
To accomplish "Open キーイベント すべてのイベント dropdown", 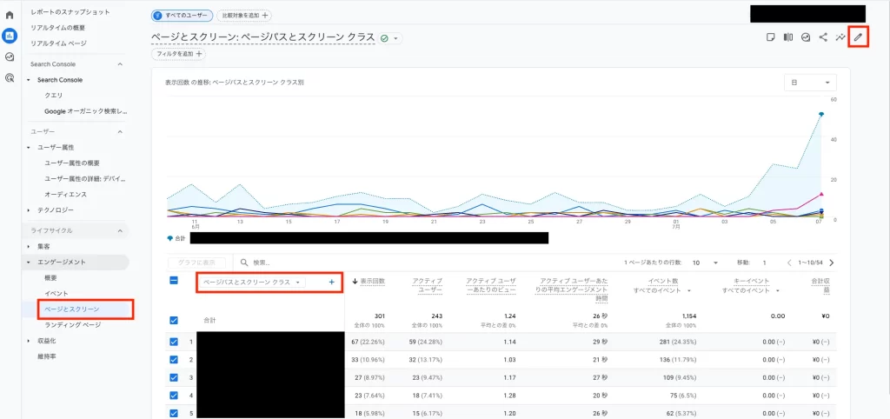I will 750,290.
